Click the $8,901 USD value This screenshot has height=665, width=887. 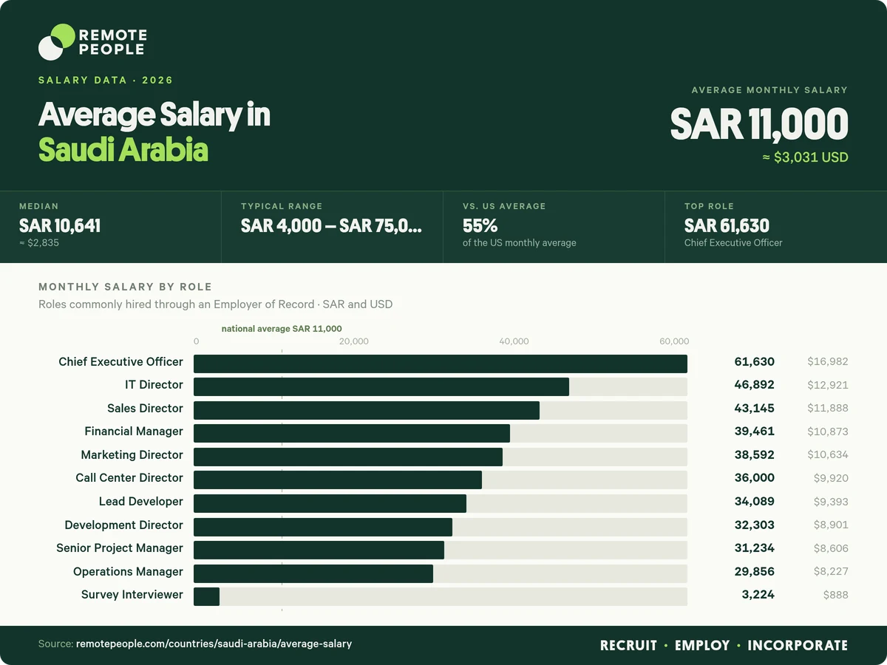831,525
